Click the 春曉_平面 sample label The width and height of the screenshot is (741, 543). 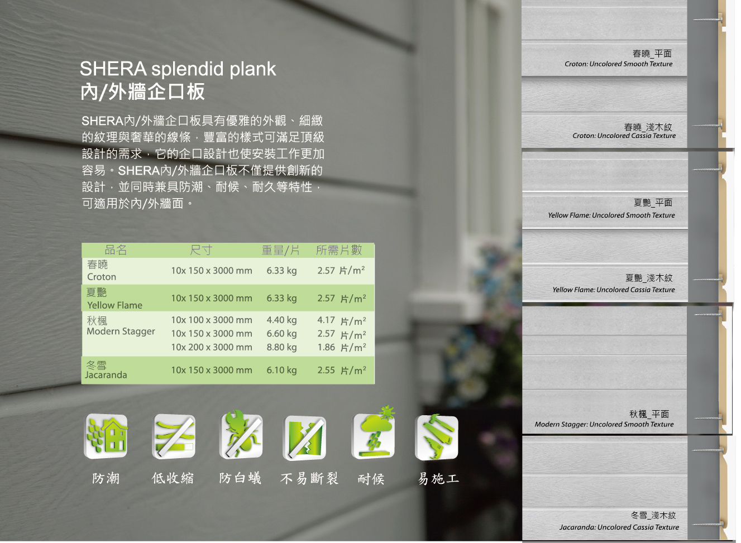click(652, 54)
